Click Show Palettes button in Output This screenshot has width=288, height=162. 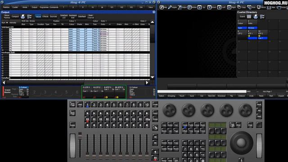coord(7,17)
